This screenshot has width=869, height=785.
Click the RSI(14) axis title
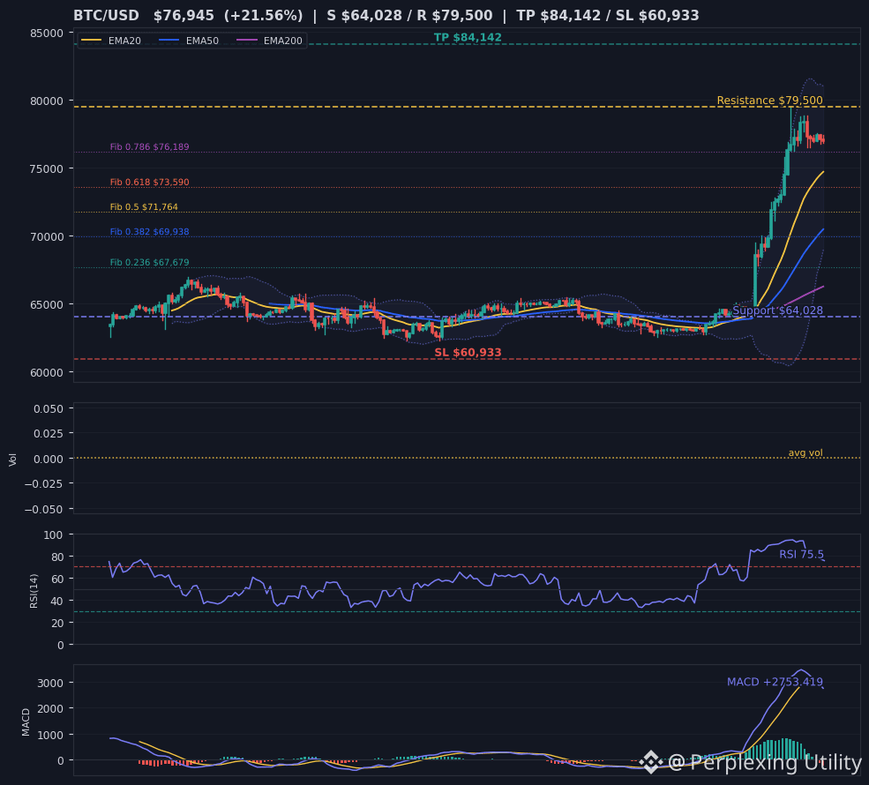34,591
